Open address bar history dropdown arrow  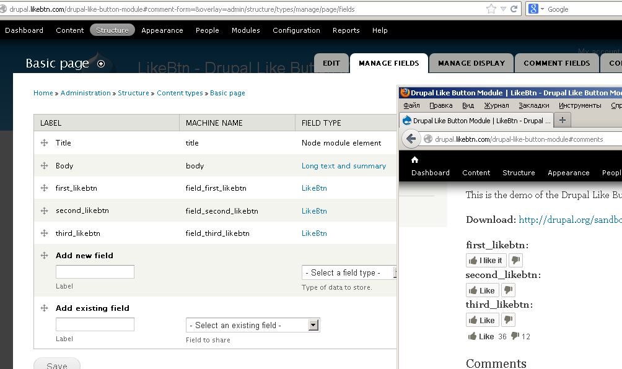pos(503,9)
